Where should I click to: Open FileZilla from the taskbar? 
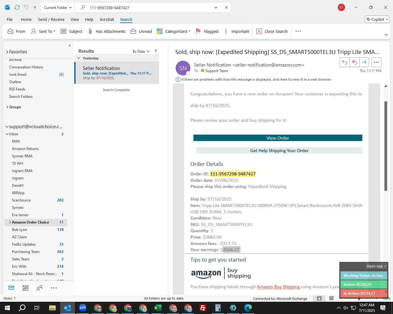[x=203, y=308]
